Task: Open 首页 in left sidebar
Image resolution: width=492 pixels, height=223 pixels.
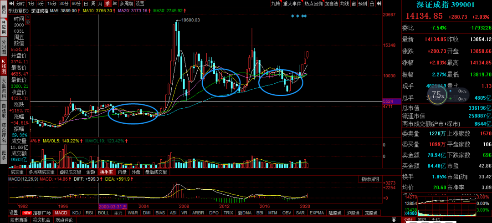Action: click(x=4, y=9)
